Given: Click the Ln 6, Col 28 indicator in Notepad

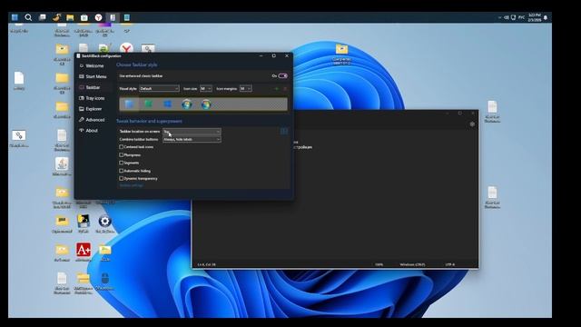Looking at the screenshot, I should [206, 264].
